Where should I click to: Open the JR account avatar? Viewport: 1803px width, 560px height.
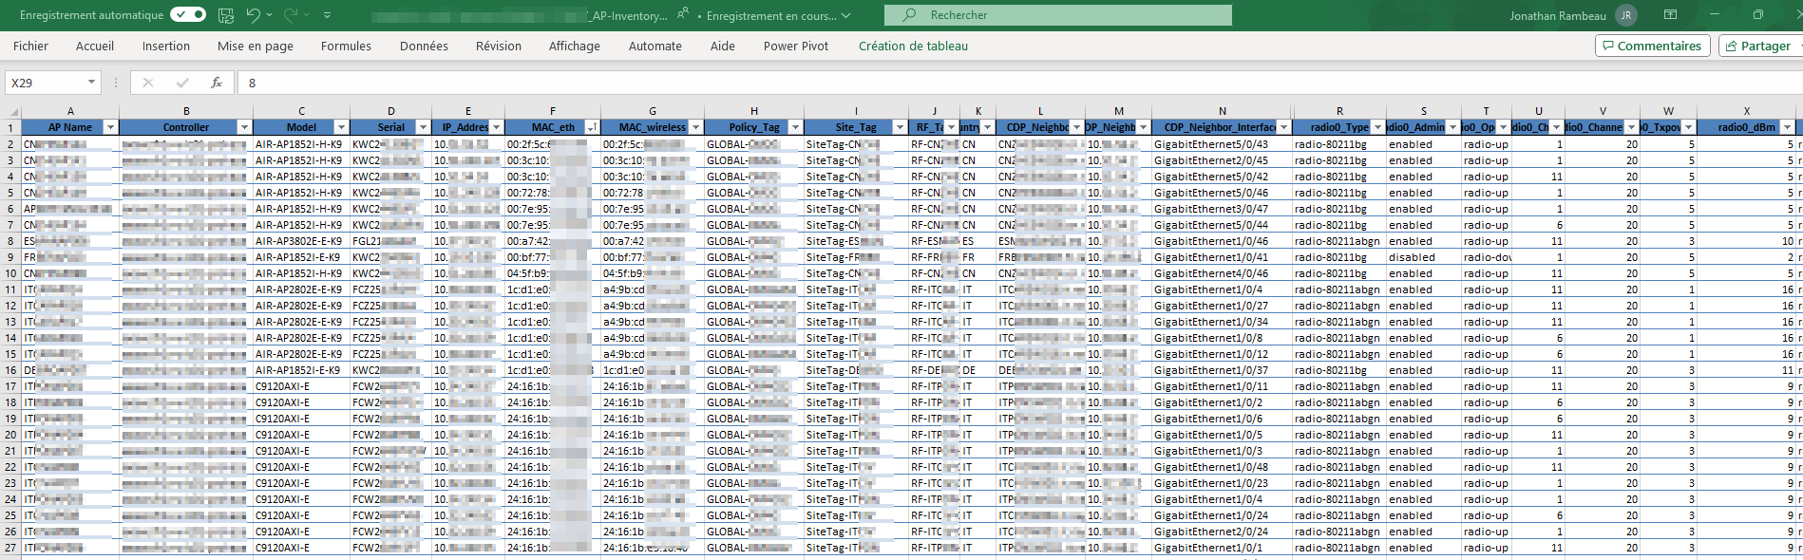point(1626,15)
